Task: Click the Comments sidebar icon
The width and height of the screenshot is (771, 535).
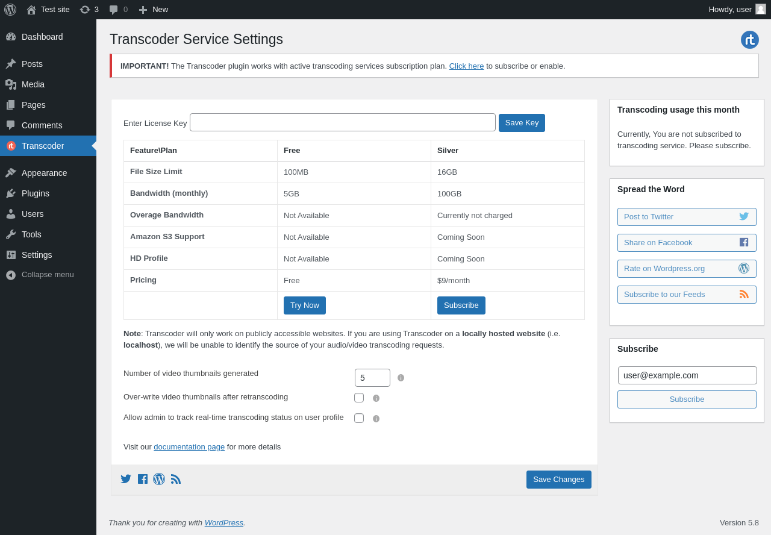Action: [11, 125]
